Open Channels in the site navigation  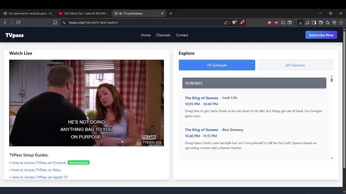pyautogui.click(x=163, y=35)
